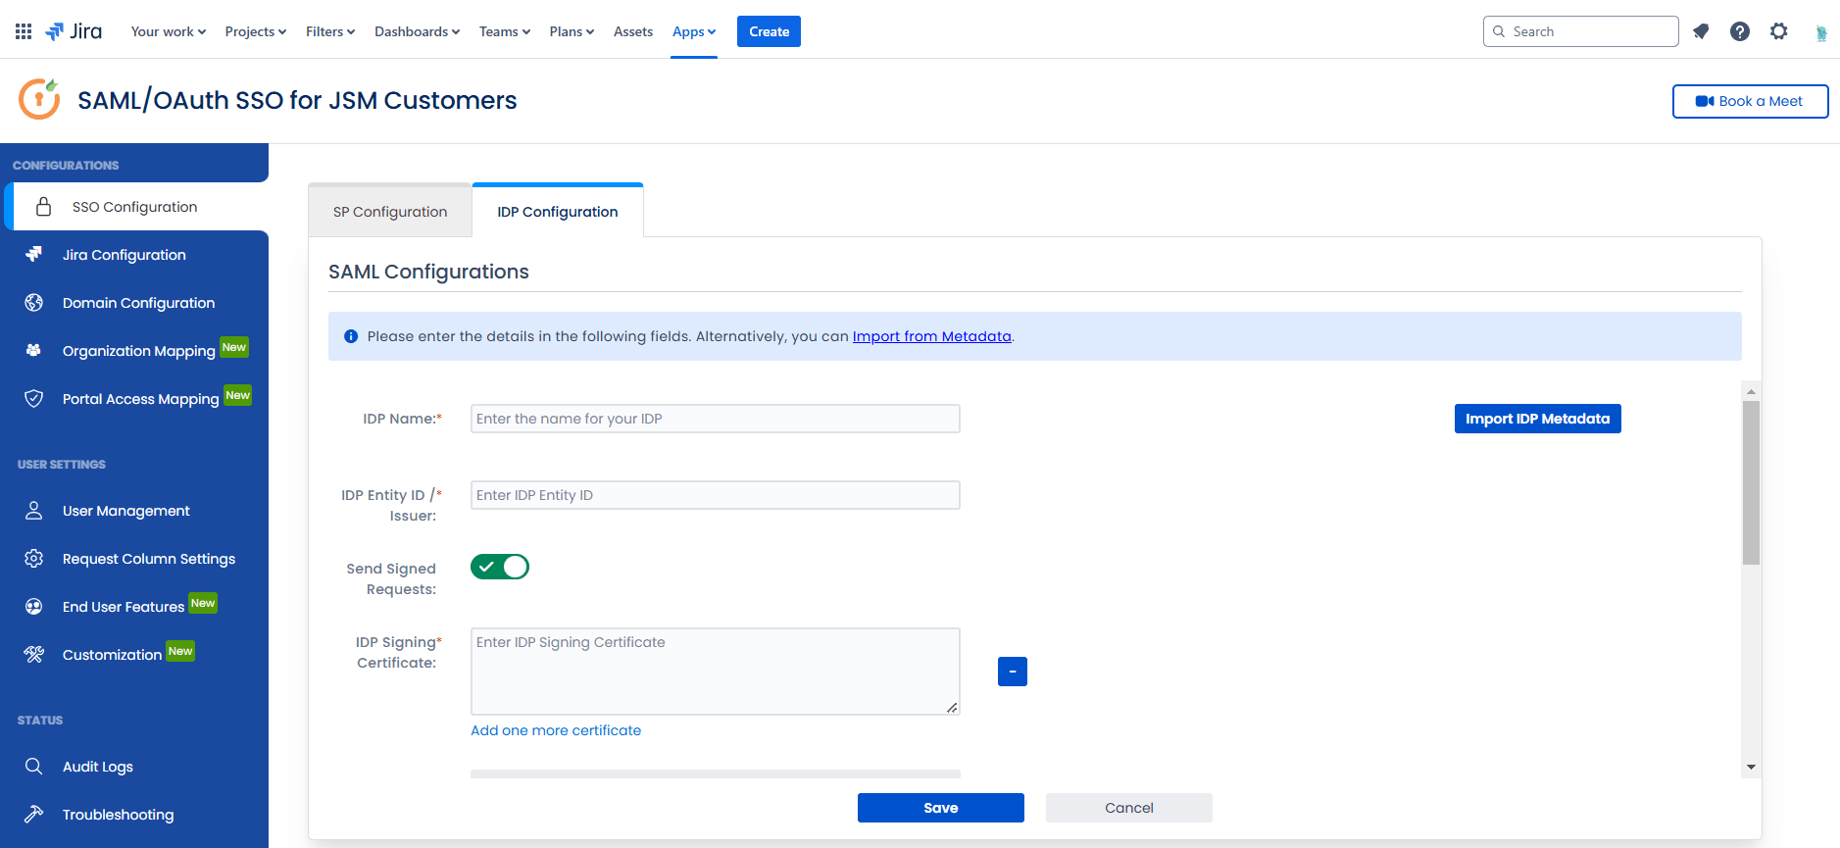Open Jira Configuration sidebar item
This screenshot has height=848, width=1840.
134,254
